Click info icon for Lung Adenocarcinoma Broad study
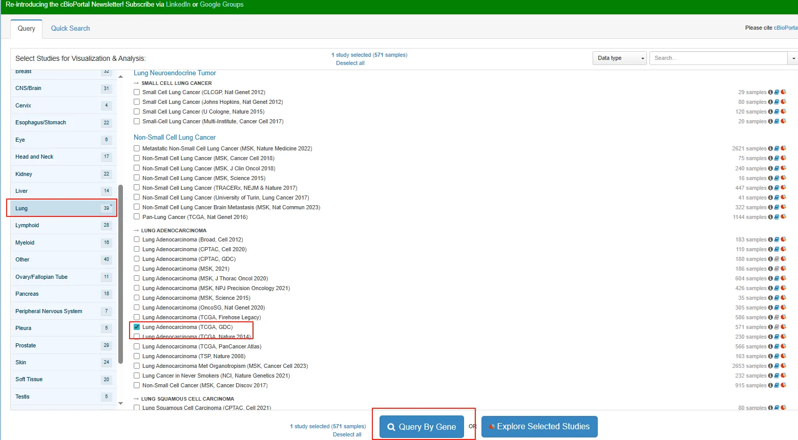Image resolution: width=798 pixels, height=440 pixels. (x=770, y=239)
